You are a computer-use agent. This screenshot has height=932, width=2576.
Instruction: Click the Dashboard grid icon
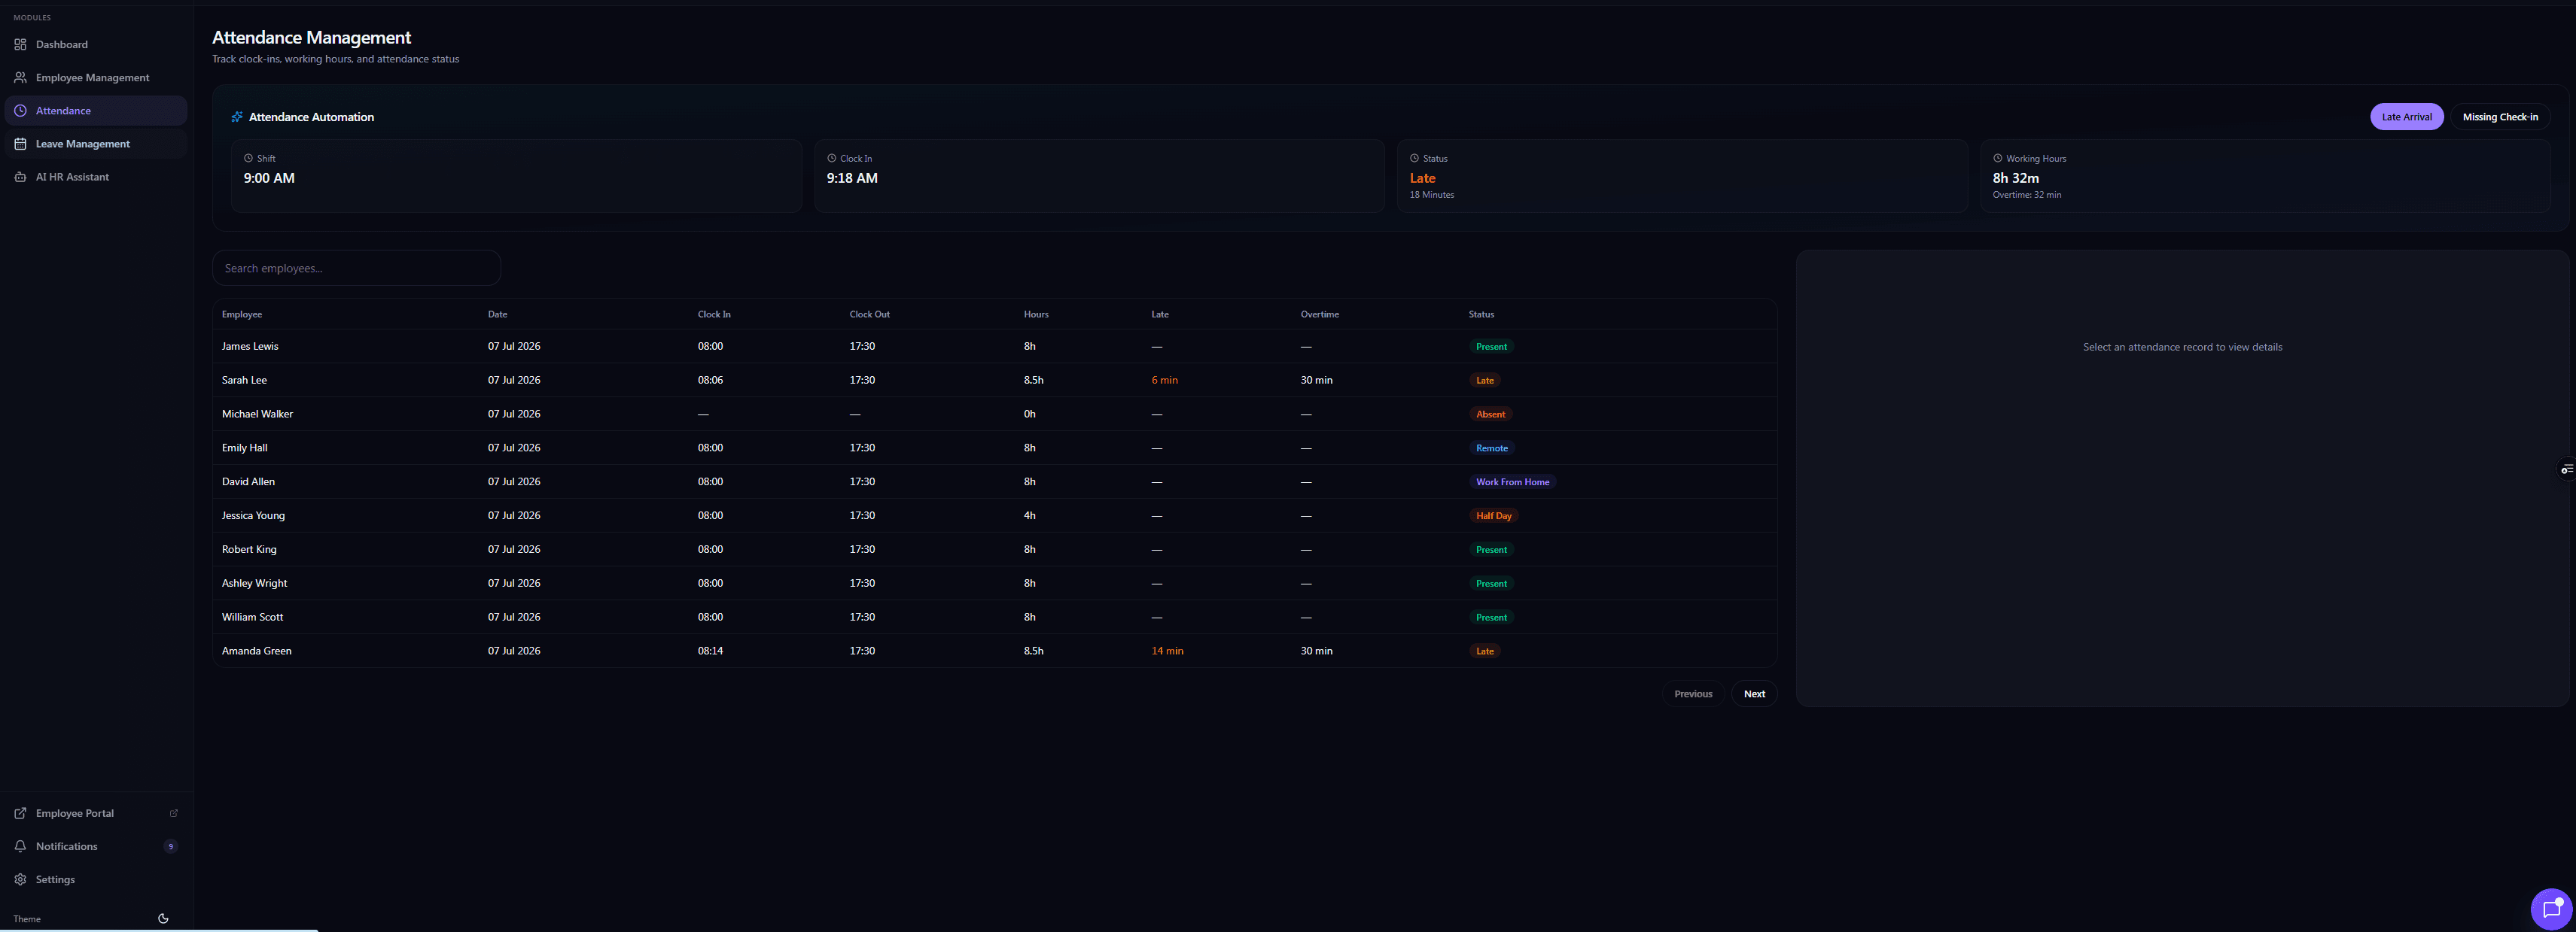coord(20,44)
